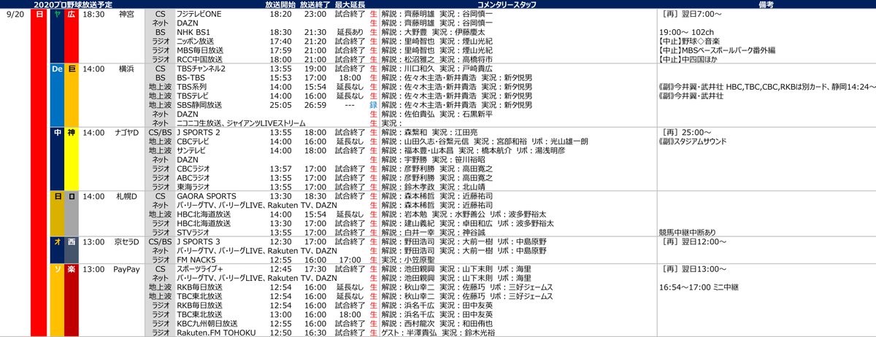Select channel 'SBS静岡放送'
The width and height of the screenshot is (876, 337).
pyautogui.click(x=201, y=105)
